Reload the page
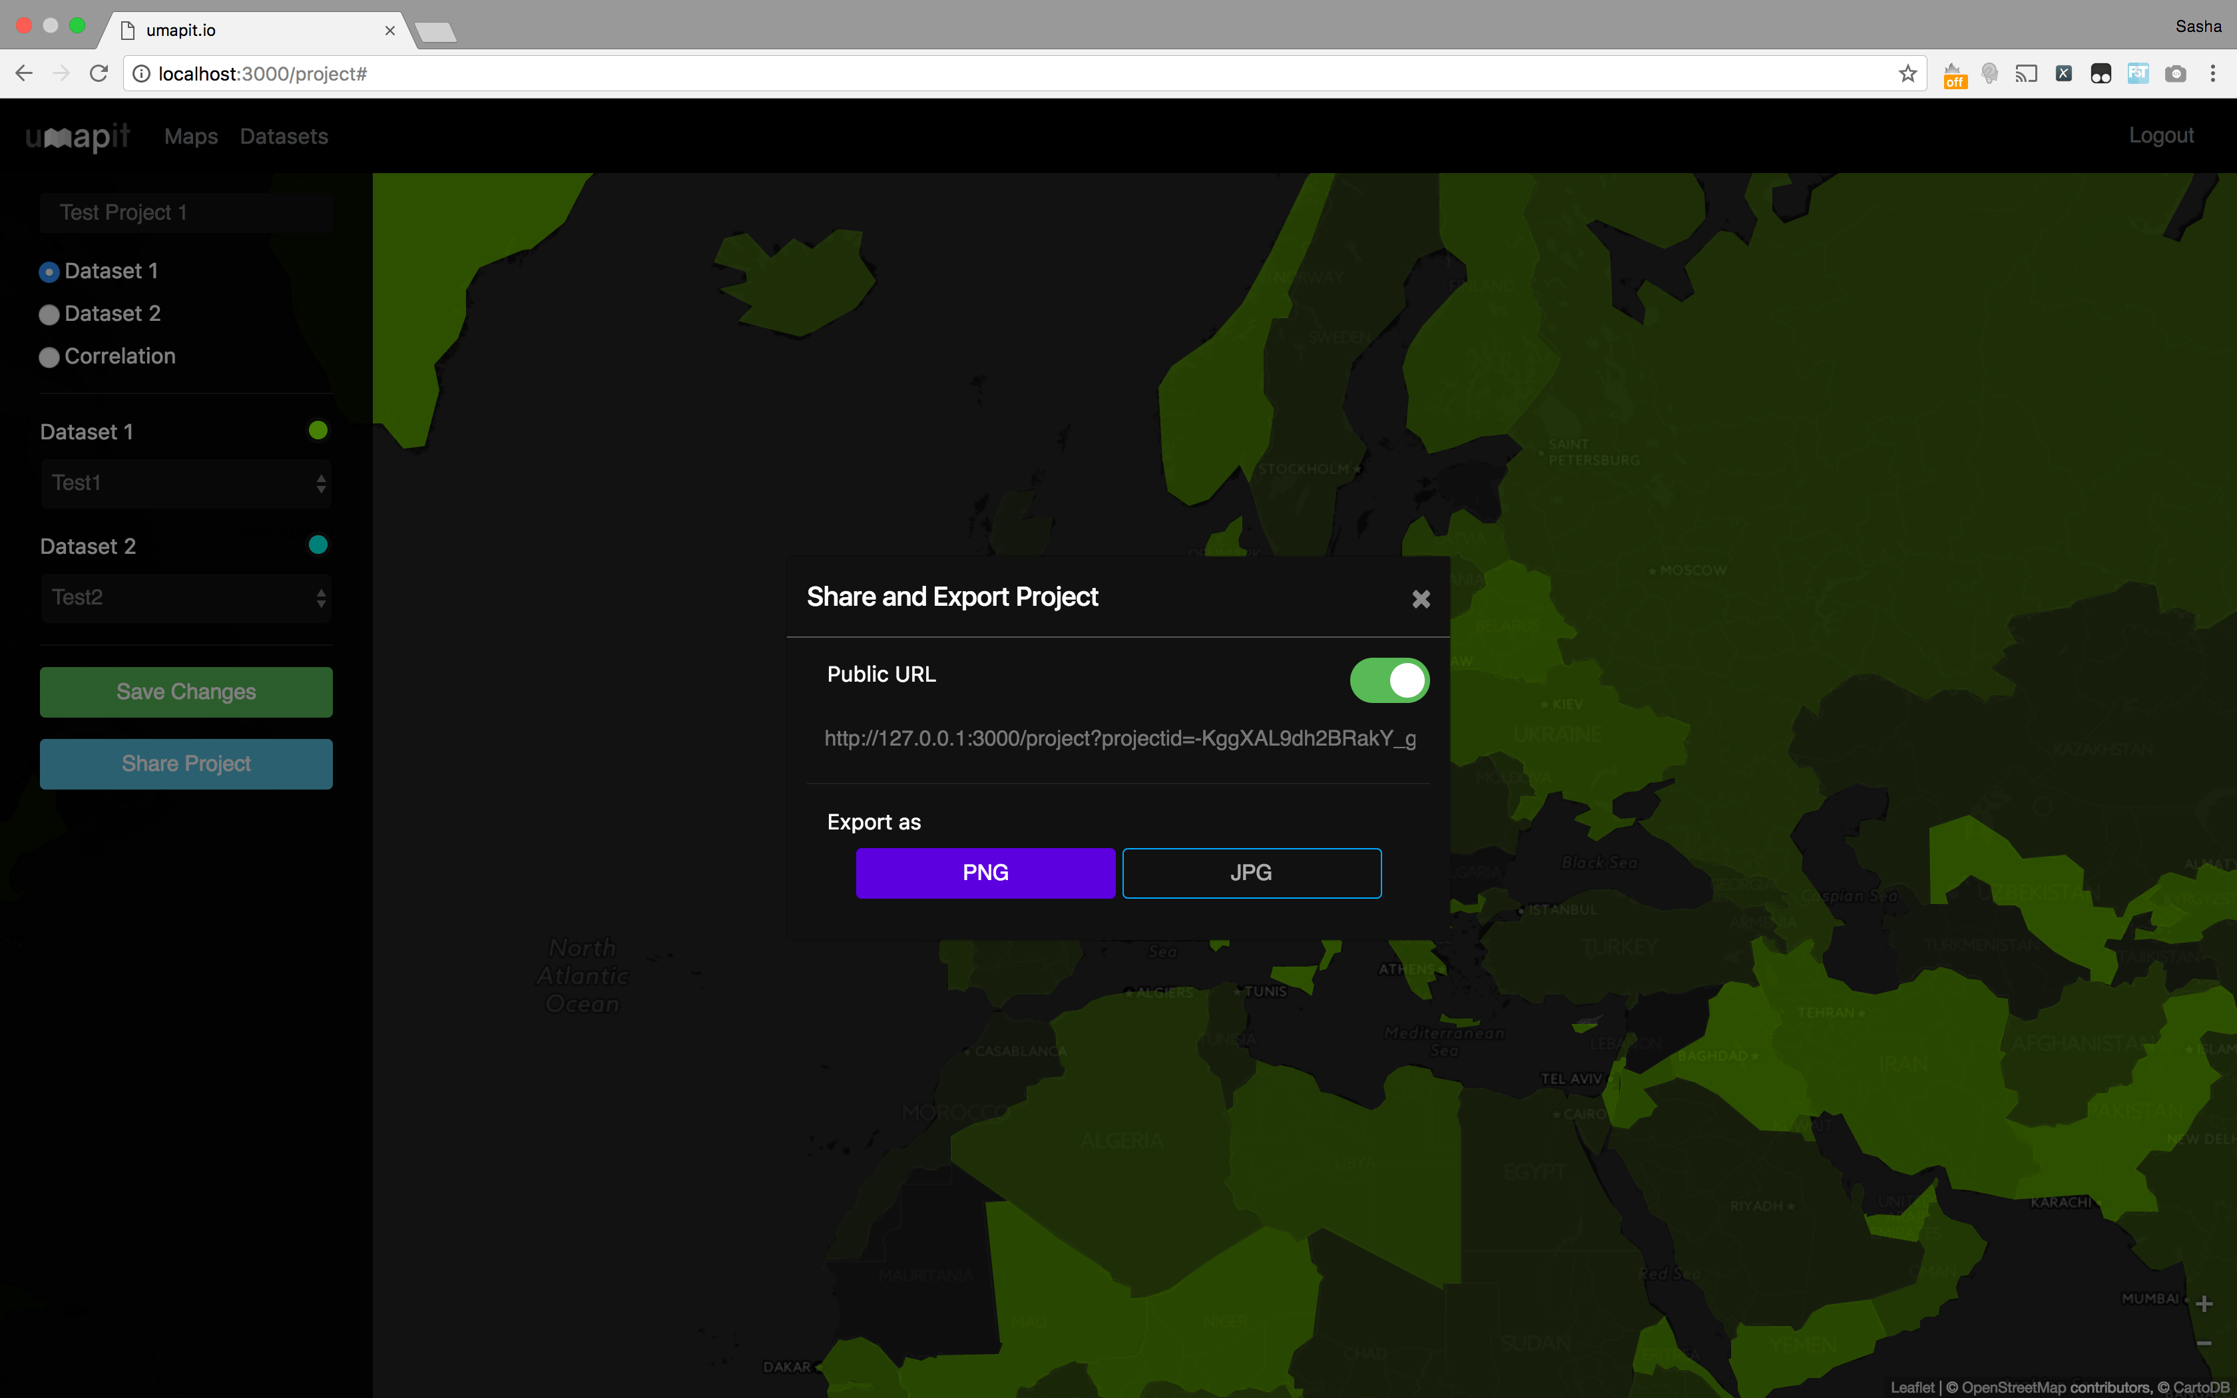Viewport: 2237px width, 1398px height. (x=99, y=74)
